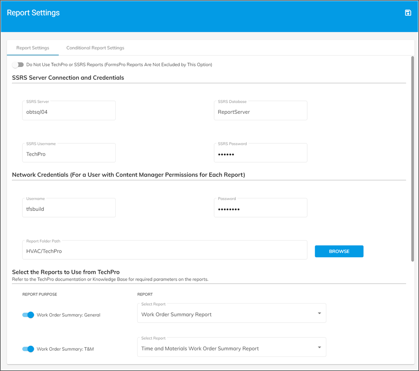Viewport: 419px width, 371px height.
Task: Click the REPORT column header
Action: pos(145,294)
